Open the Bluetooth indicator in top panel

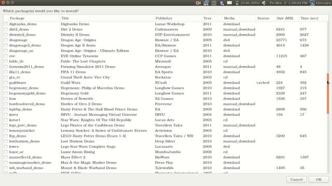click(222, 3)
